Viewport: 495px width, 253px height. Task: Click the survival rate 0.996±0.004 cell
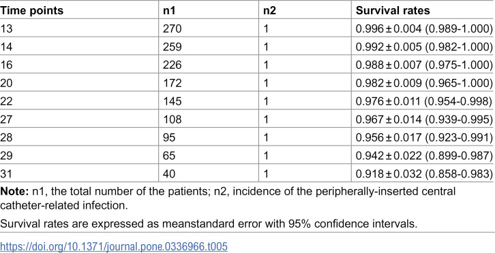point(424,29)
